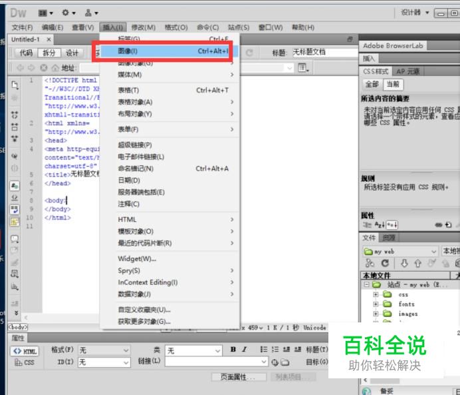
Task: Open the Spry(S) submenu
Action: [170, 270]
